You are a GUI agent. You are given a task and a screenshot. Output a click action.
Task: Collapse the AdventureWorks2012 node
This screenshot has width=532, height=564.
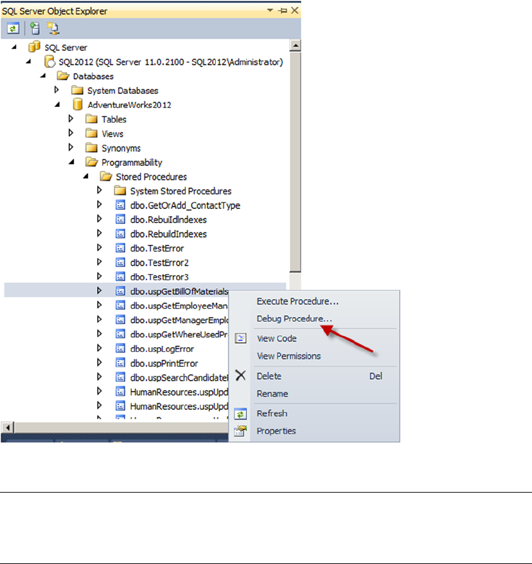coord(57,105)
